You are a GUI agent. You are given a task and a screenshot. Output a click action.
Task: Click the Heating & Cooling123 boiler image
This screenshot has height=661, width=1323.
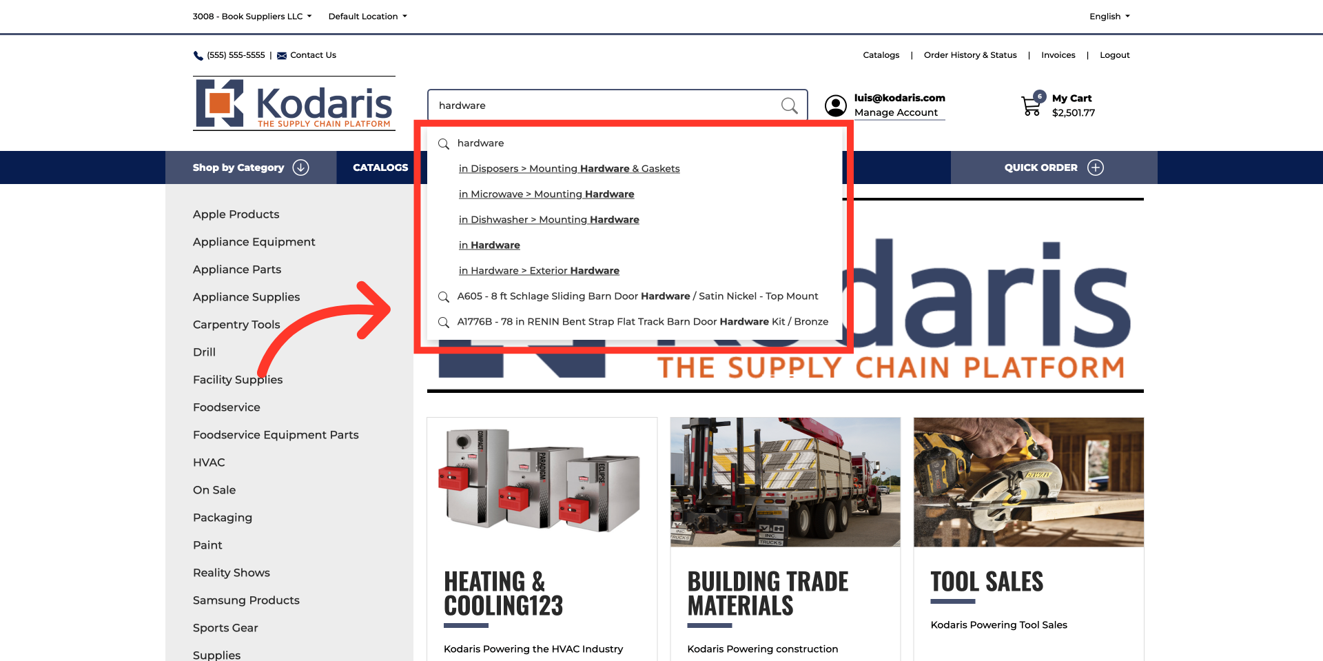542,482
